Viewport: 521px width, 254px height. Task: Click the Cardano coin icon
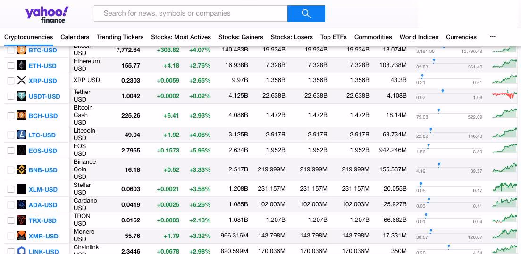click(22, 204)
